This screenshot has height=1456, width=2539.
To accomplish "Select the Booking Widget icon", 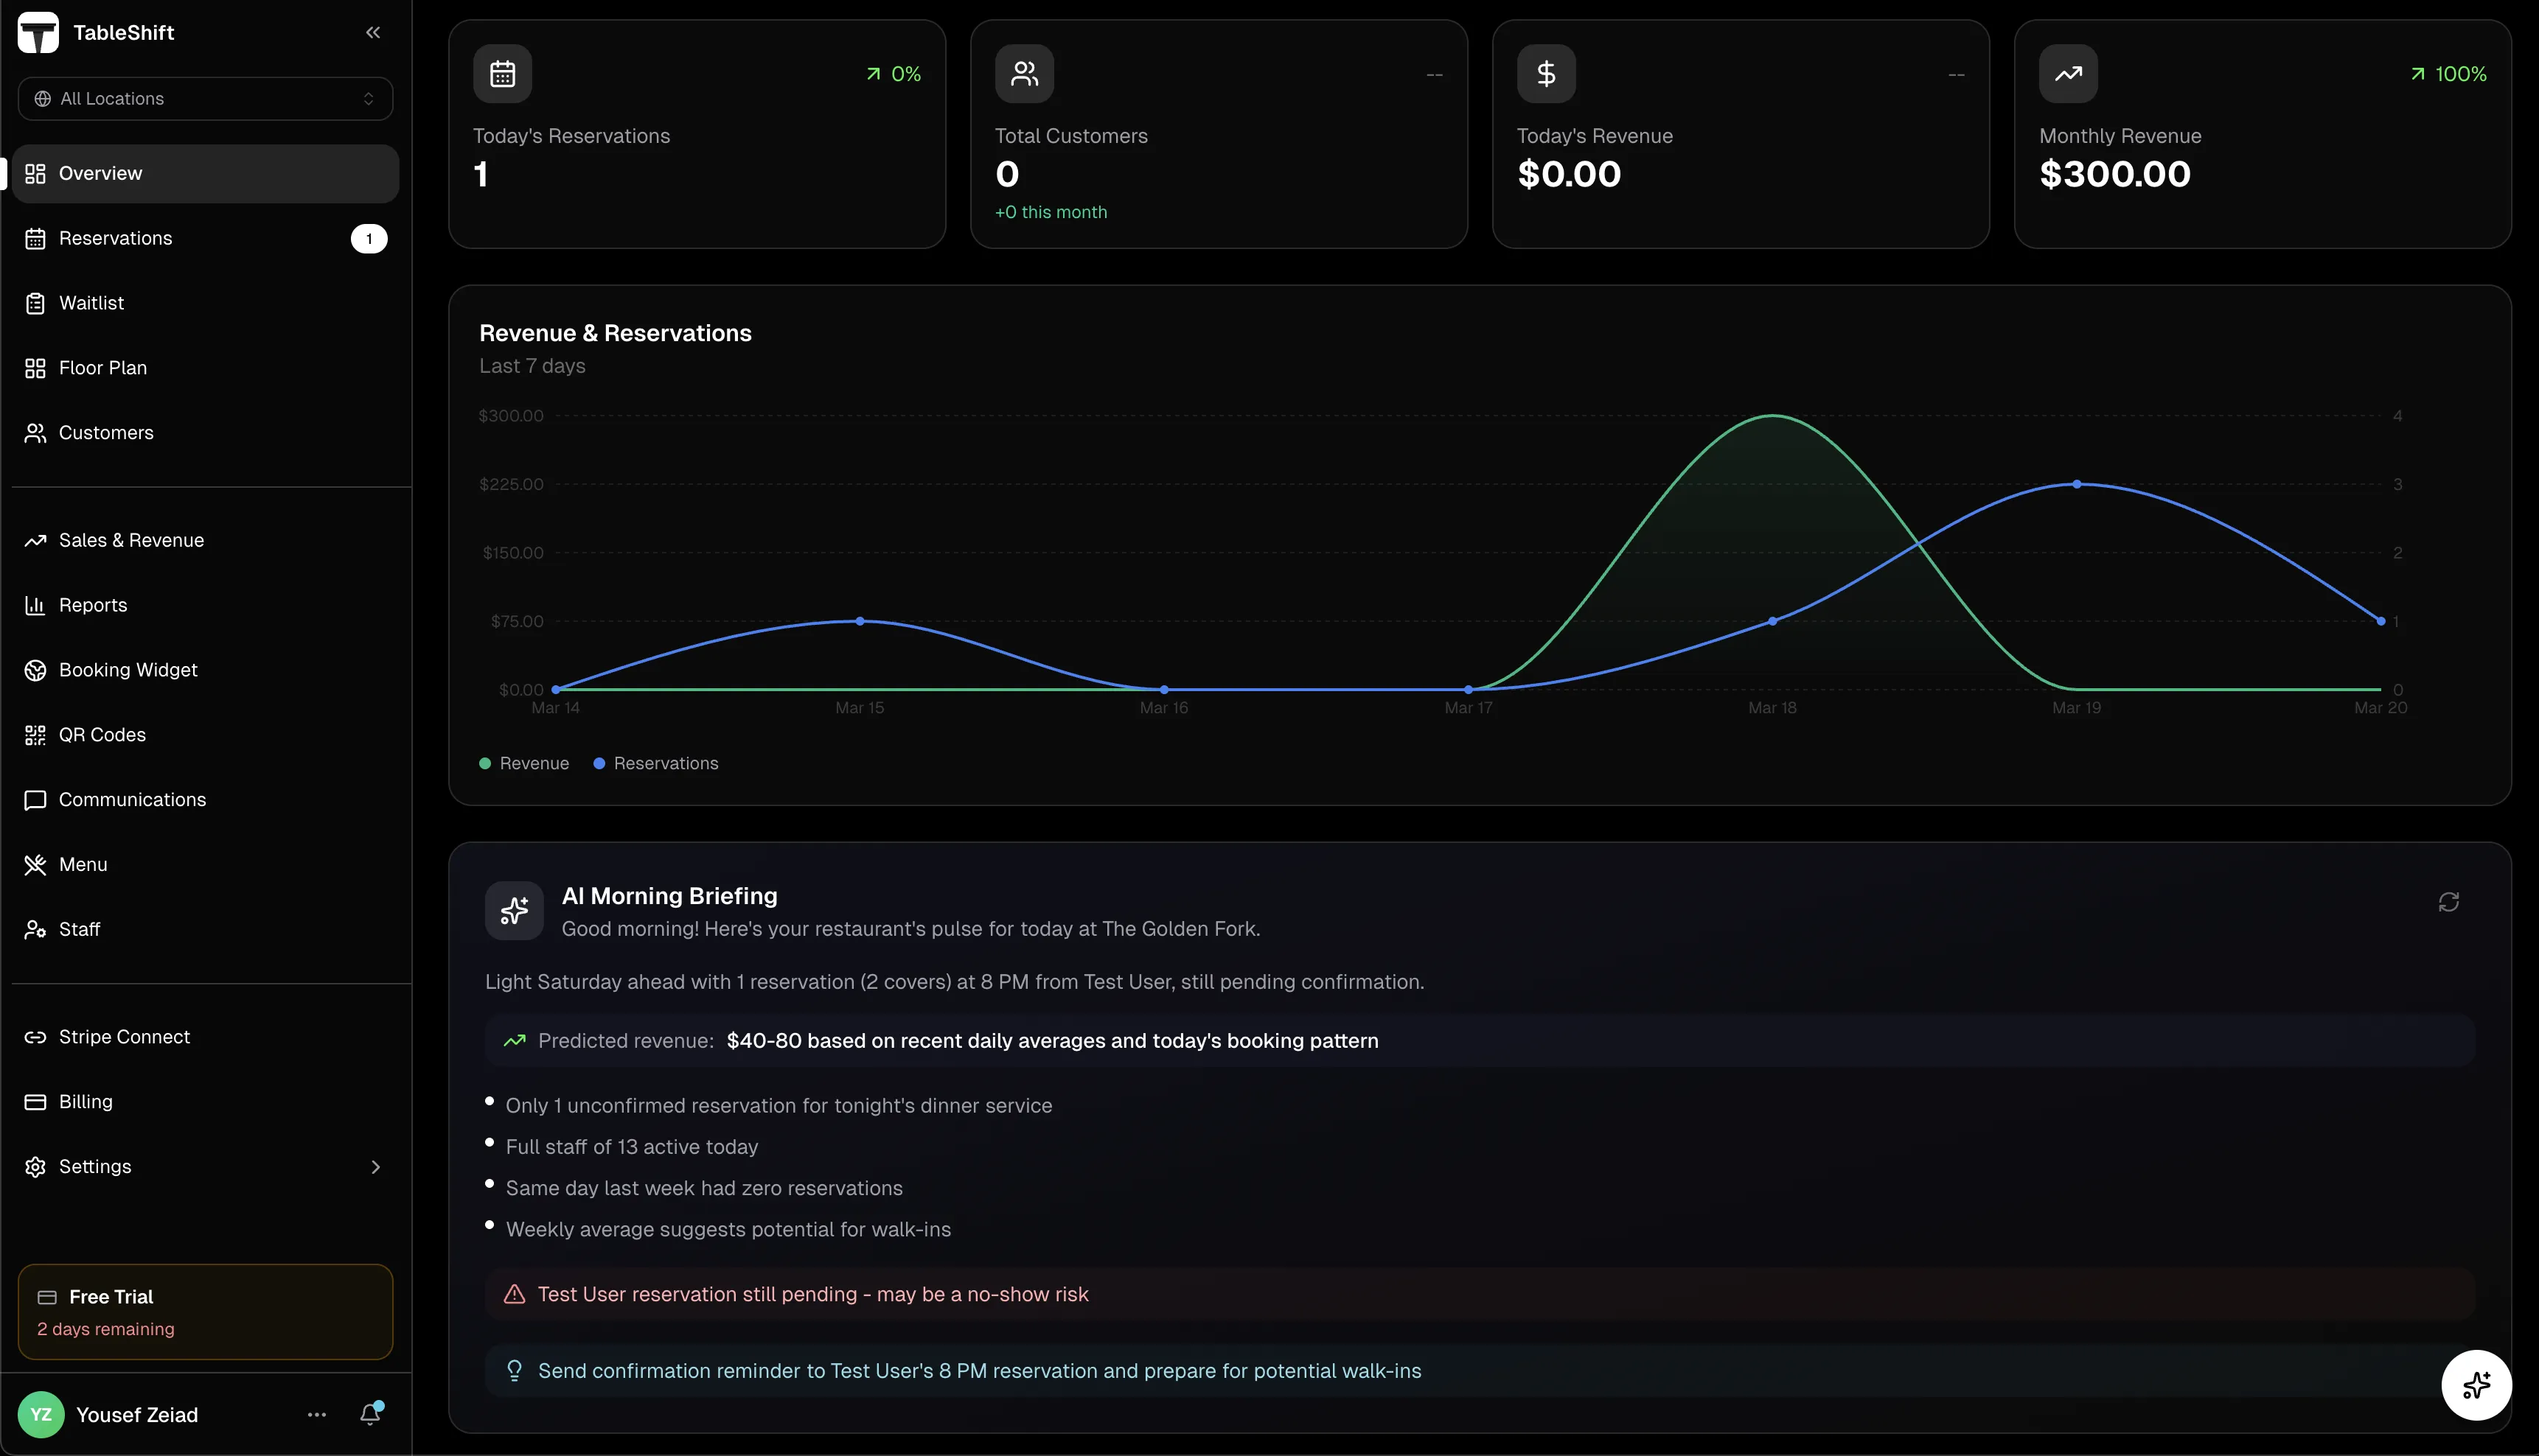I will pos(34,669).
